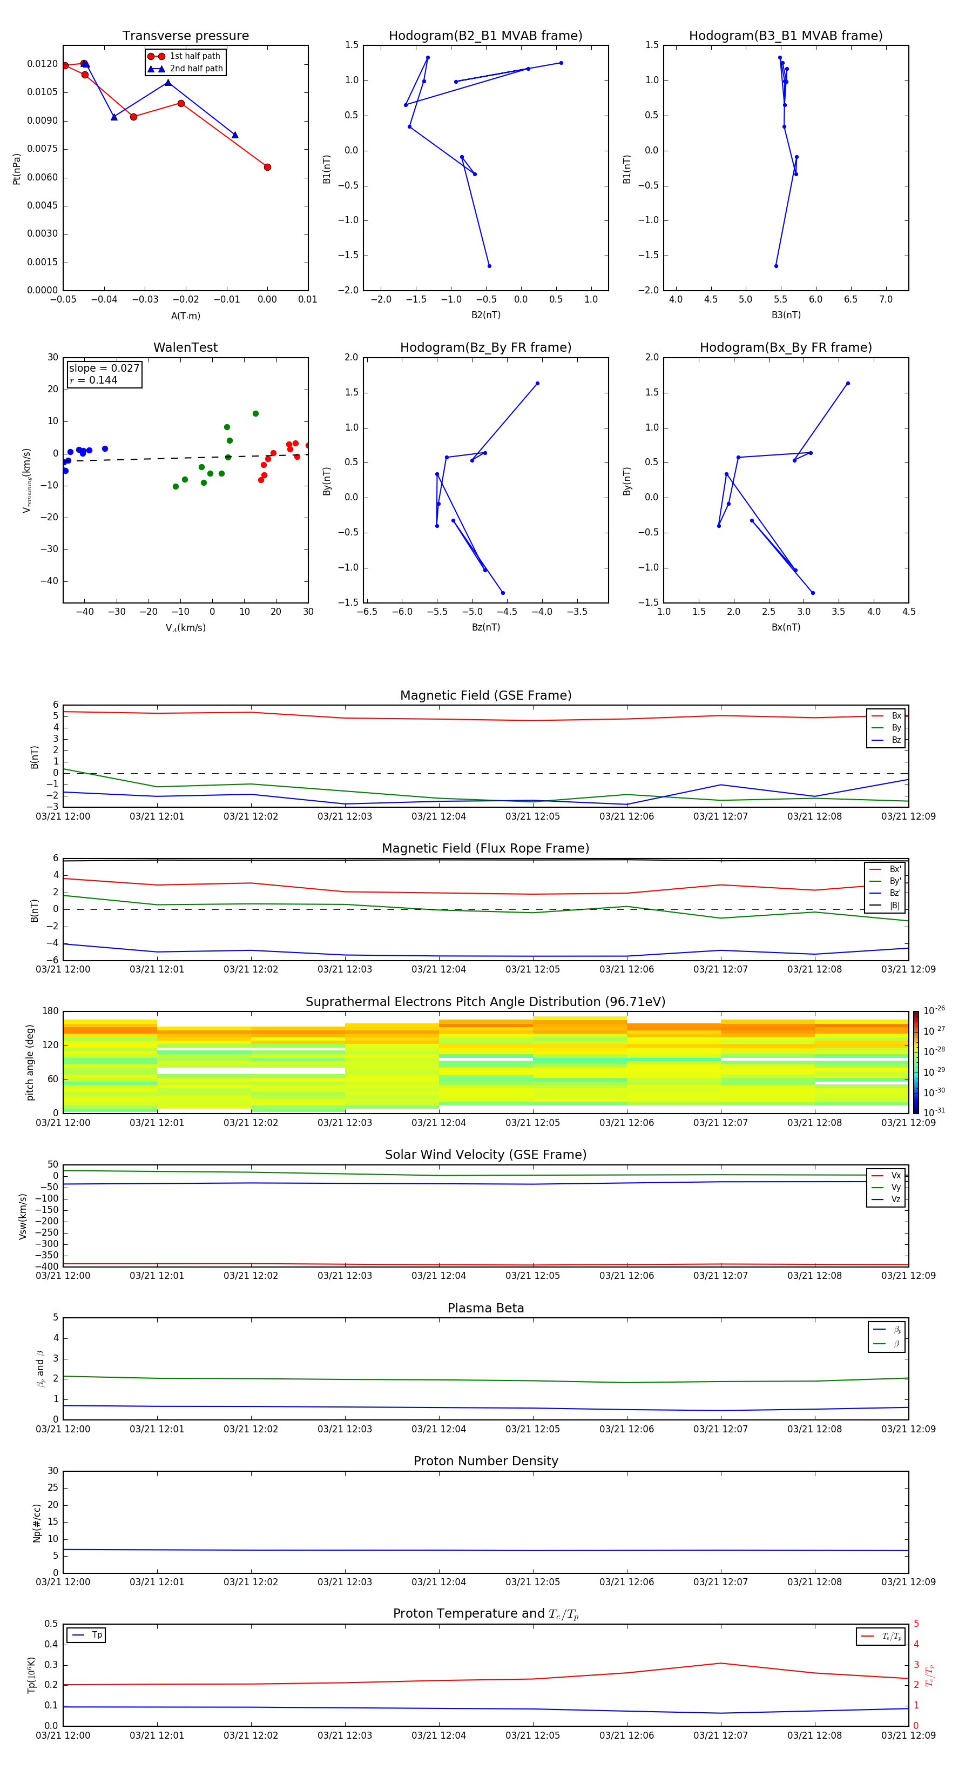The width and height of the screenshot is (972, 1783).
Task: Click the pitch angle colorbar
Action: click(916, 1062)
